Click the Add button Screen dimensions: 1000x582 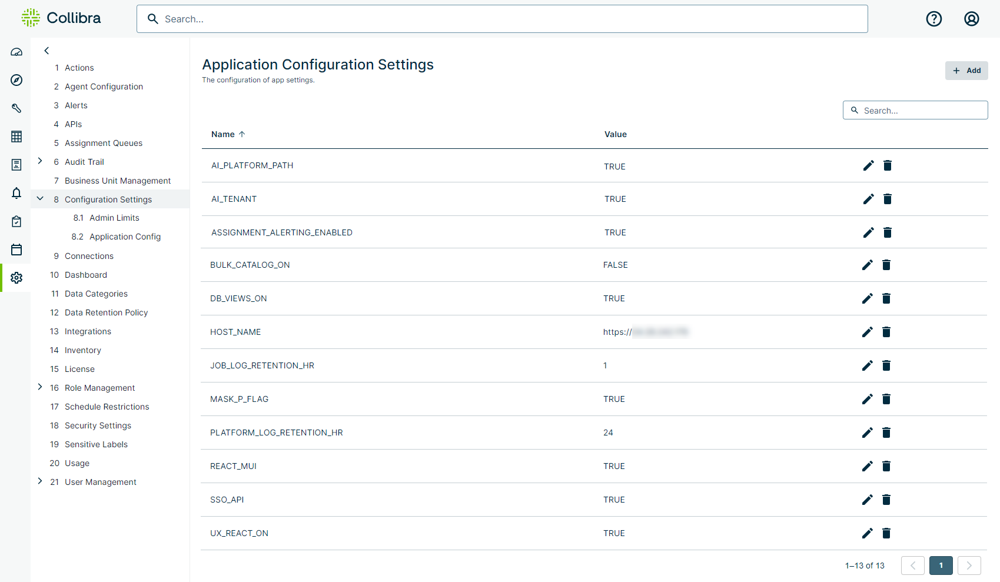click(966, 71)
